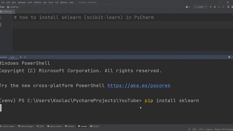Open IDE settings gear in top toolbar
The height and width of the screenshot is (131, 233).
232,7
